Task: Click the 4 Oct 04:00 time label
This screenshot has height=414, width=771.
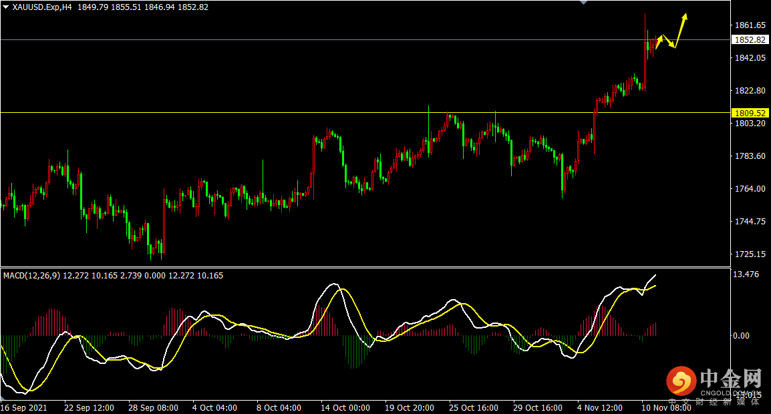Action: pyautogui.click(x=214, y=407)
